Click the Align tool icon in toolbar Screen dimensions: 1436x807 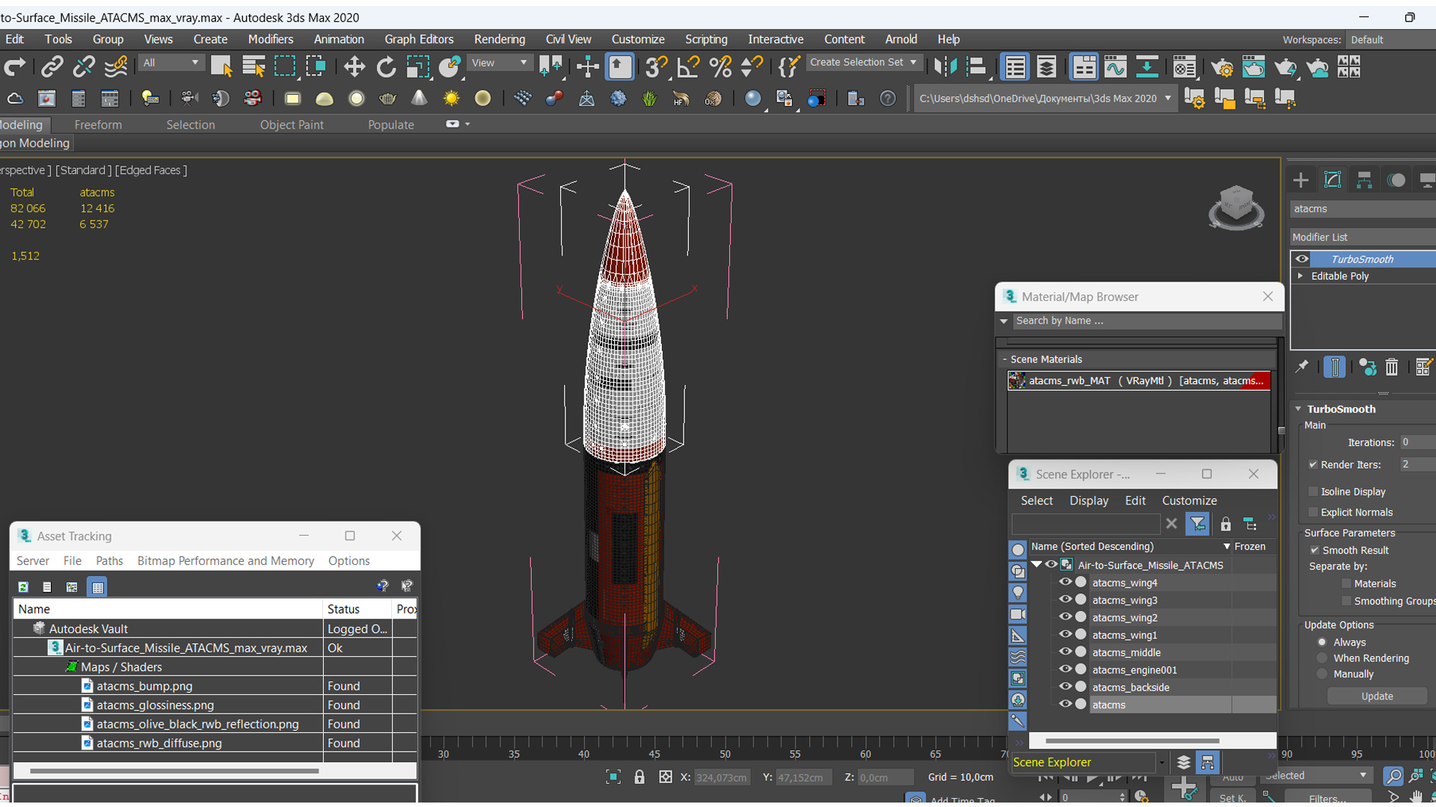619,67
